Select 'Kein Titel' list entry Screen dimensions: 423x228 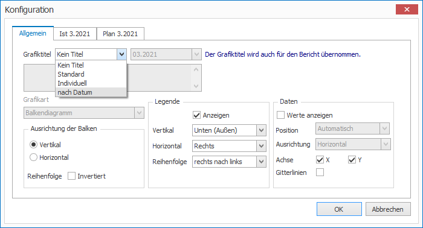tap(91, 65)
